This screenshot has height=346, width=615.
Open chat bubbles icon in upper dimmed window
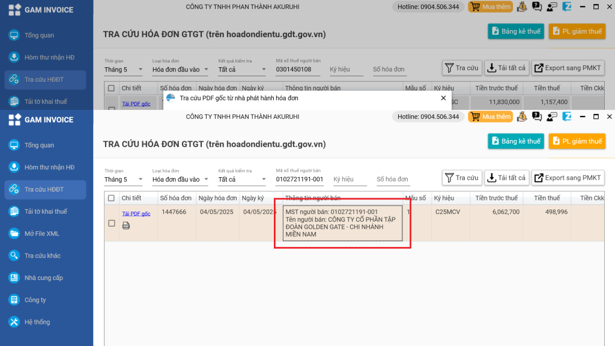(x=536, y=7)
